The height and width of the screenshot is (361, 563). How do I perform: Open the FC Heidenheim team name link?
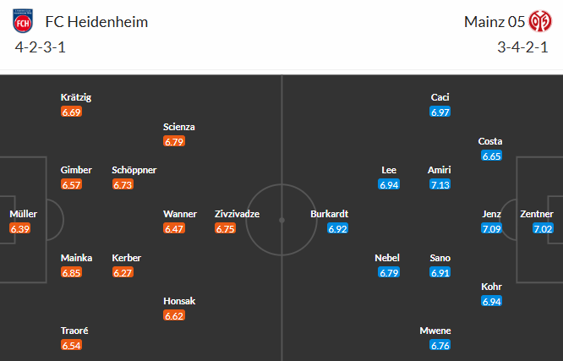[97, 21]
